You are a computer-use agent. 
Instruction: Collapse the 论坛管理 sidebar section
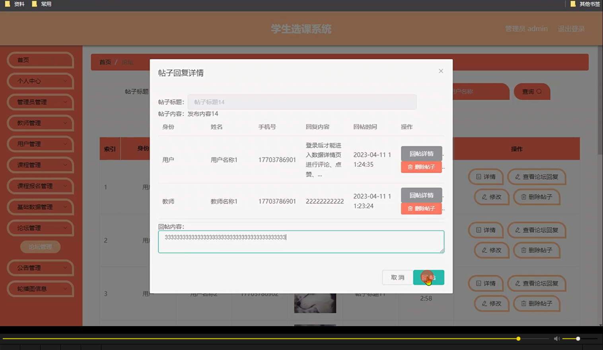pyautogui.click(x=40, y=228)
